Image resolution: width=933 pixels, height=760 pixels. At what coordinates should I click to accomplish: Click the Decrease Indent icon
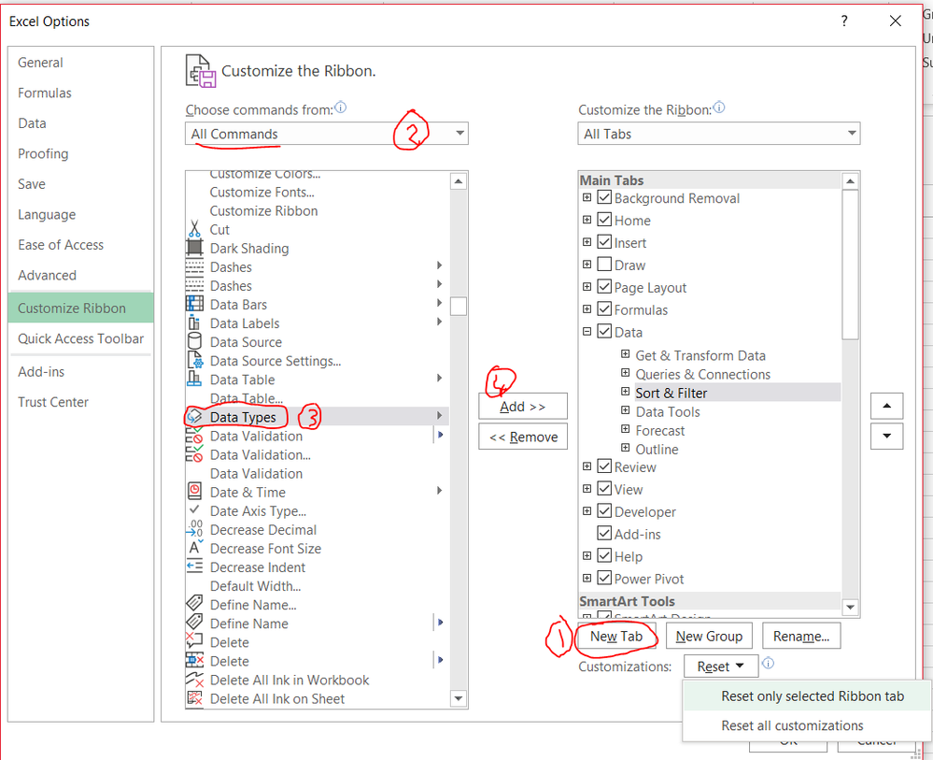click(194, 566)
